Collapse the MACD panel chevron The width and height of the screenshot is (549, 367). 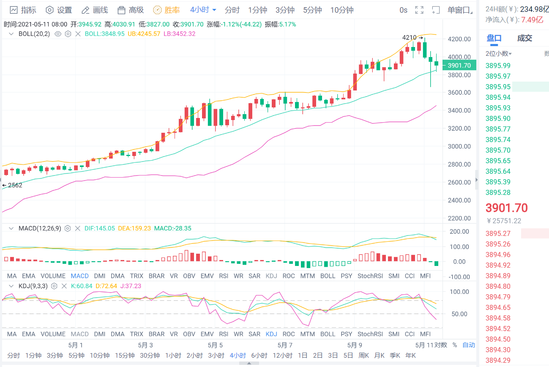point(11,228)
